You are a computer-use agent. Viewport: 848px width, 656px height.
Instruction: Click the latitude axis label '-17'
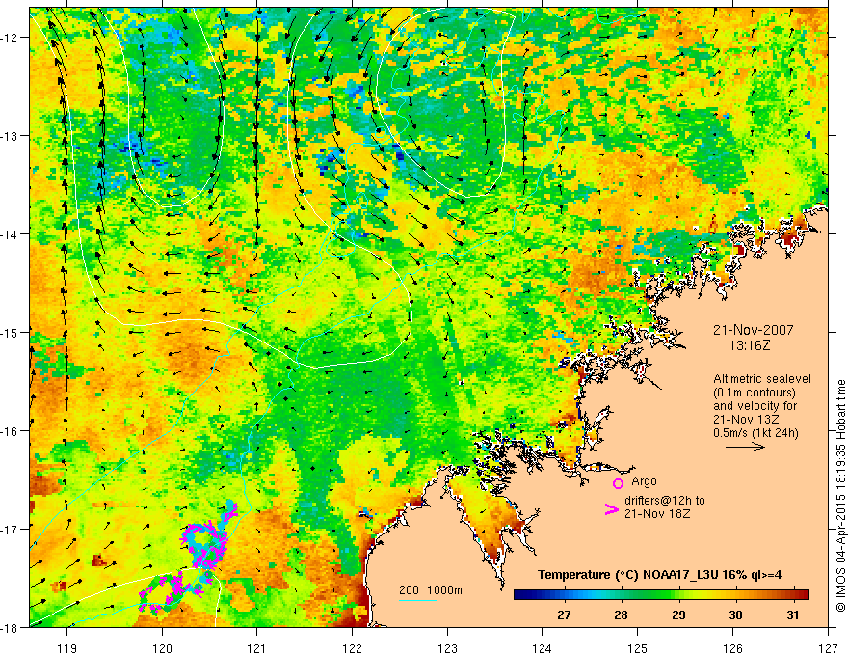[11, 530]
